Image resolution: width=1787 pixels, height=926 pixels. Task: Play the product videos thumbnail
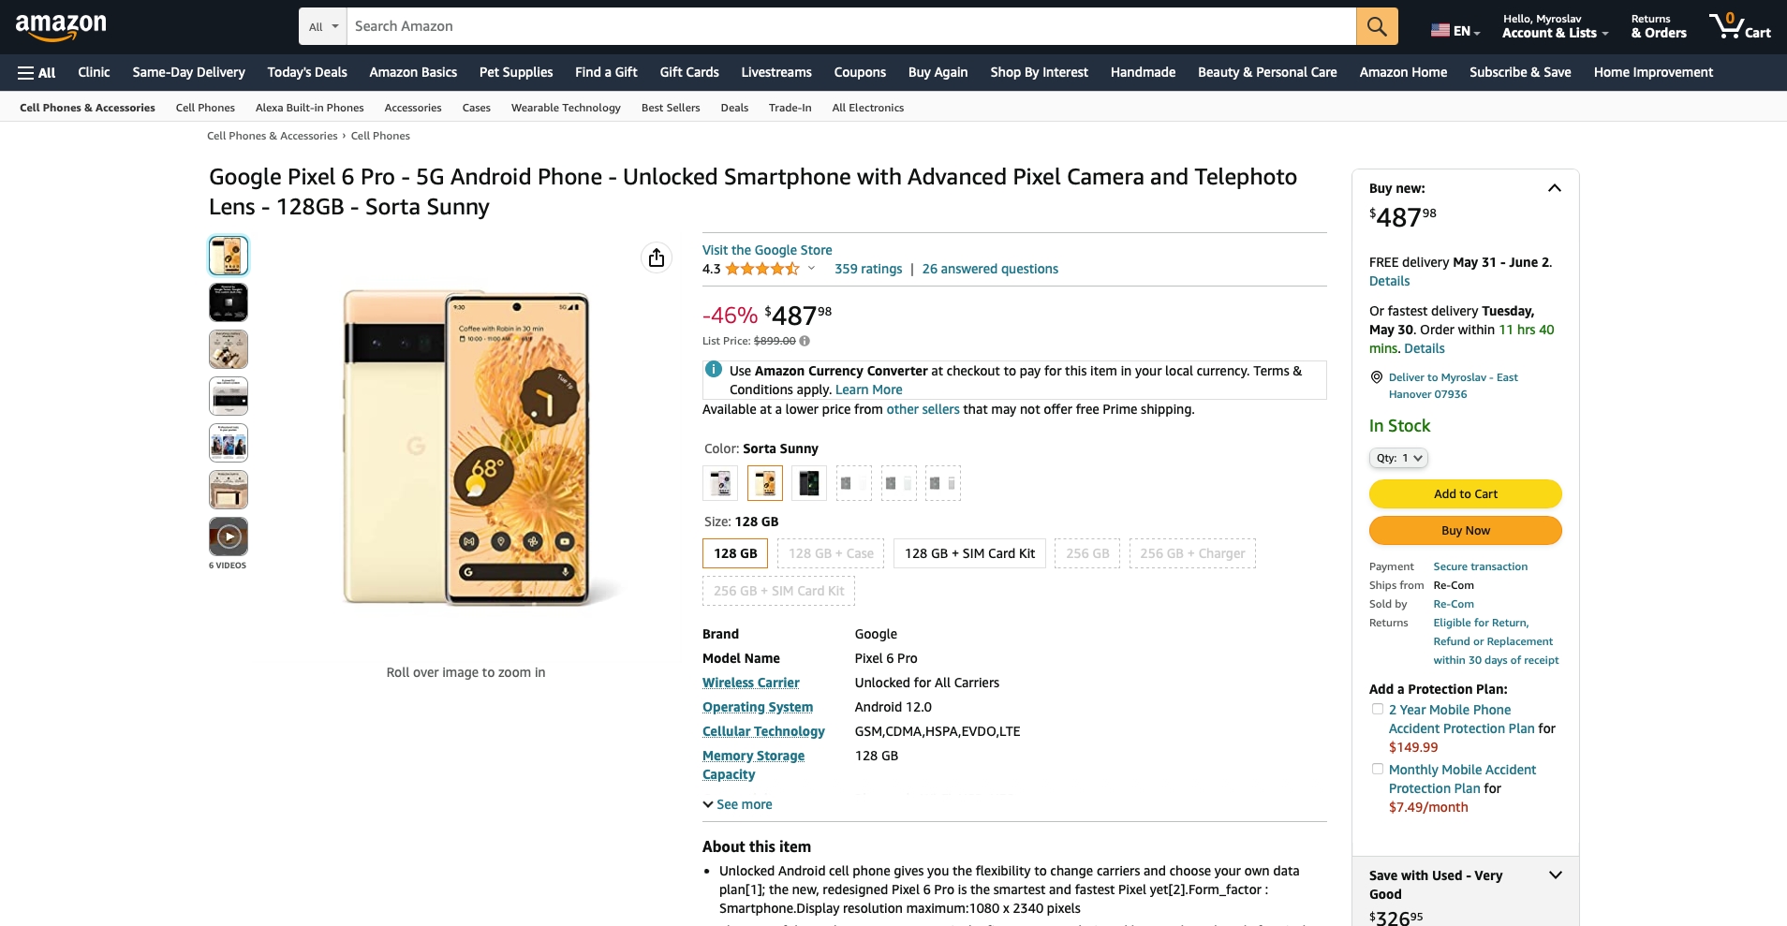[229, 536]
